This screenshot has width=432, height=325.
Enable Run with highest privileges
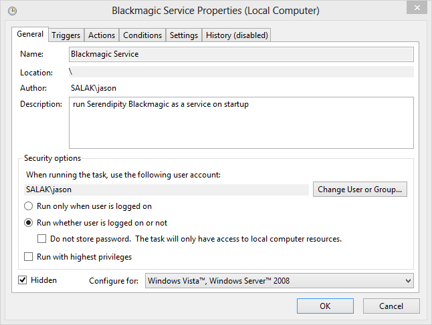point(28,256)
